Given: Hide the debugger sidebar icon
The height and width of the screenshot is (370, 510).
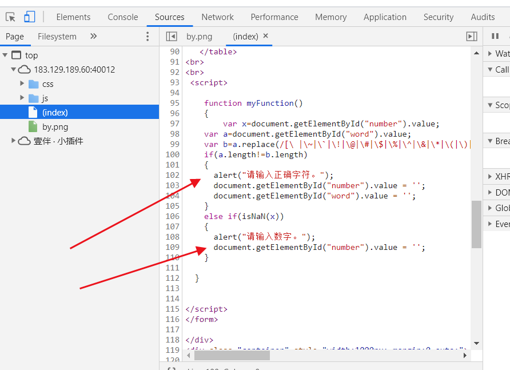Looking at the screenshot, I should pos(472,36).
